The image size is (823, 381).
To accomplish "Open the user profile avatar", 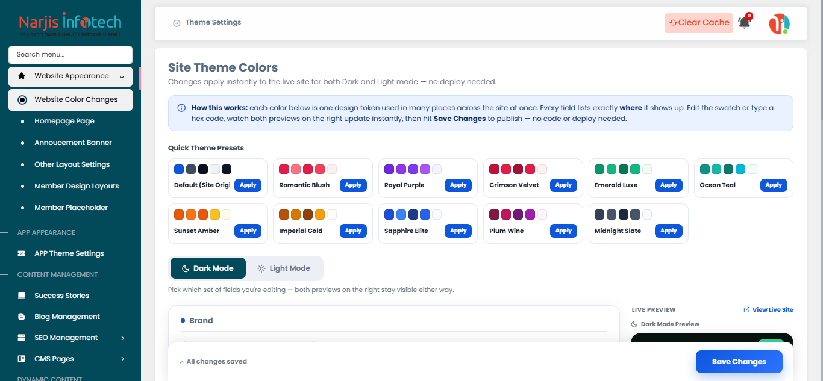I will (779, 23).
